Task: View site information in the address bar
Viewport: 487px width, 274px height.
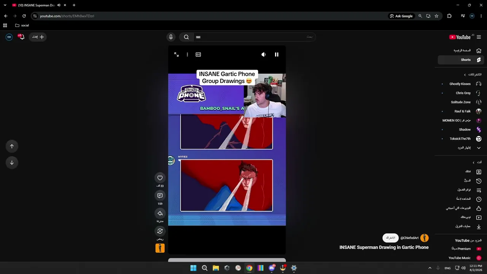Action: pyautogui.click(x=35, y=16)
